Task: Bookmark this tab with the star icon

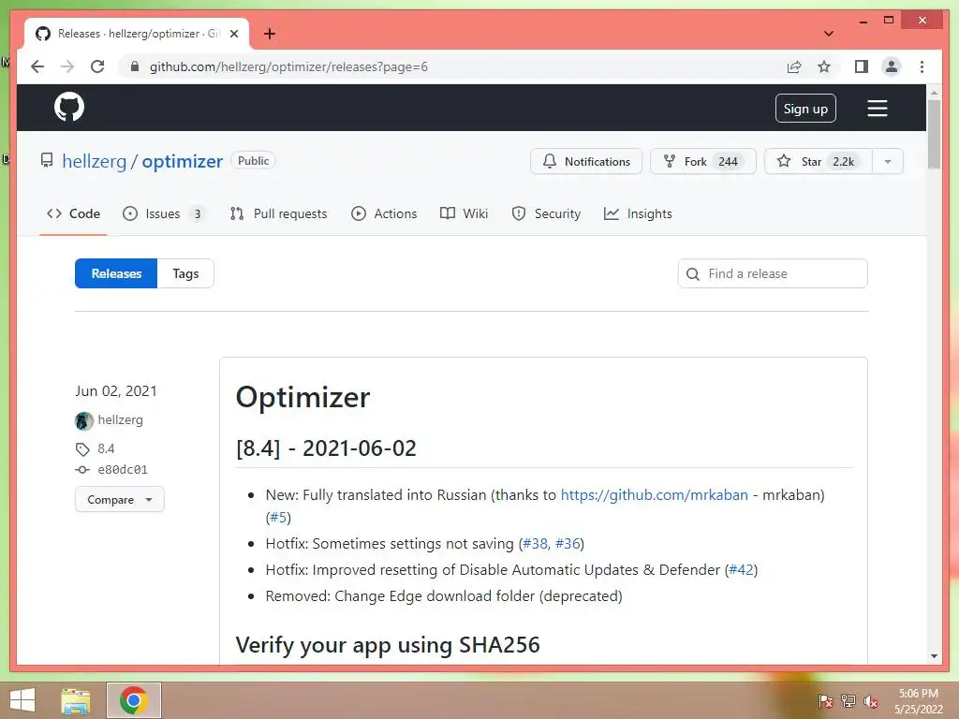Action: [x=824, y=66]
